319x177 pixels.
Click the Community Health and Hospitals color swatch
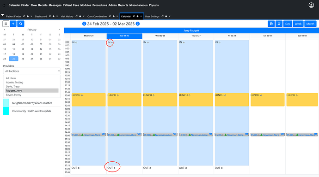coord(6,111)
